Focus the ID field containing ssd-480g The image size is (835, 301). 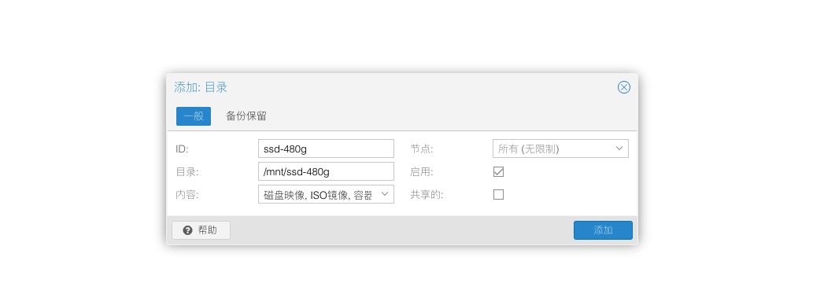[326, 149]
